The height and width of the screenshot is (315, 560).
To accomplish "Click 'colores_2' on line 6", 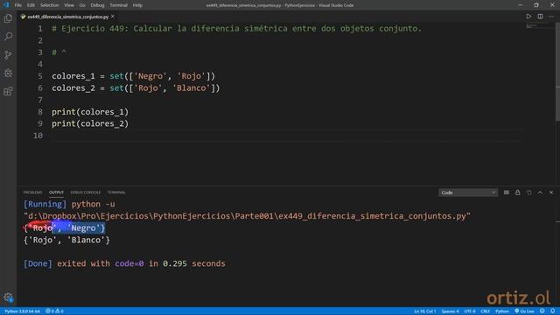I will pyautogui.click(x=73, y=88).
